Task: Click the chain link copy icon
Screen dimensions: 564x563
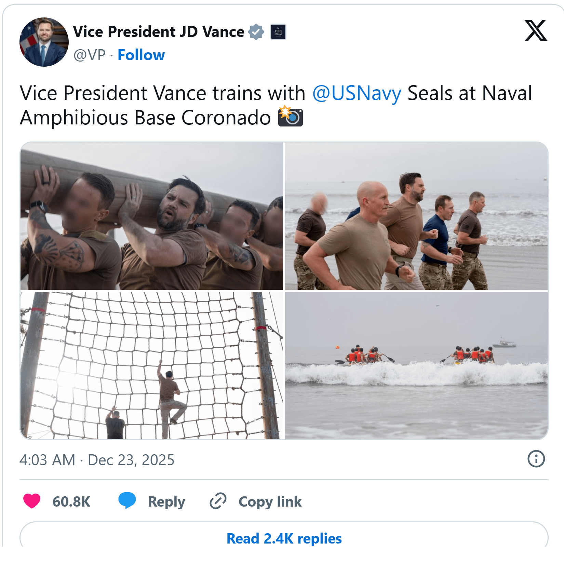Action: pyautogui.click(x=218, y=501)
